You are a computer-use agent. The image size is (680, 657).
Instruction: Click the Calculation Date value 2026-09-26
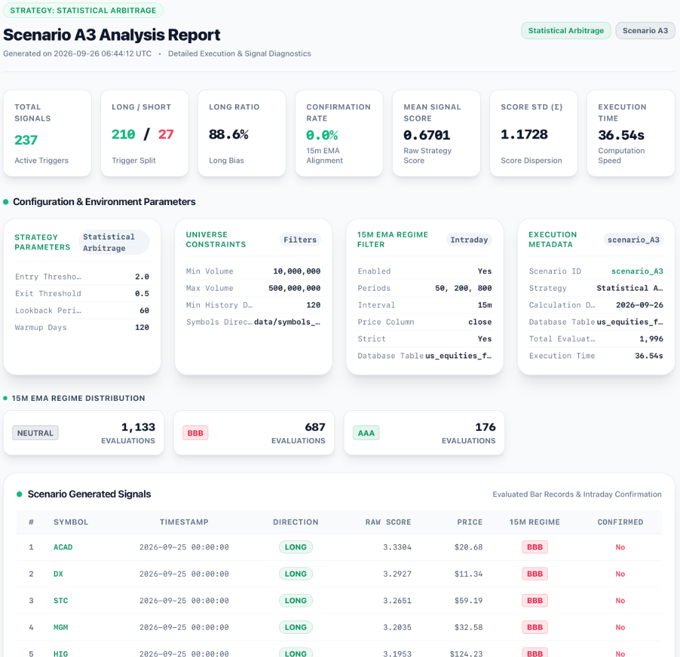click(x=639, y=305)
